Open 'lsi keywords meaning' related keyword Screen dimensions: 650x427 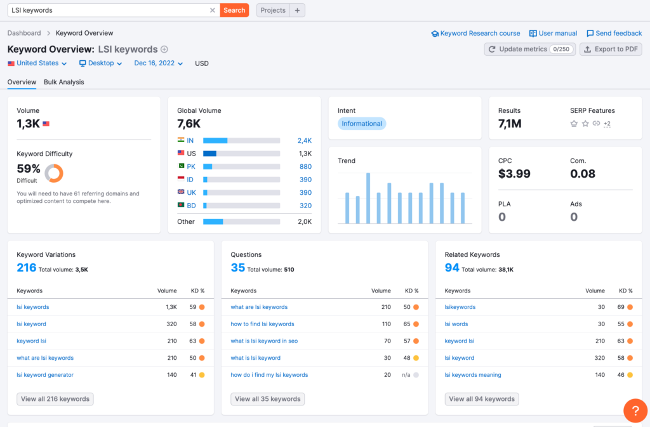pyautogui.click(x=473, y=375)
